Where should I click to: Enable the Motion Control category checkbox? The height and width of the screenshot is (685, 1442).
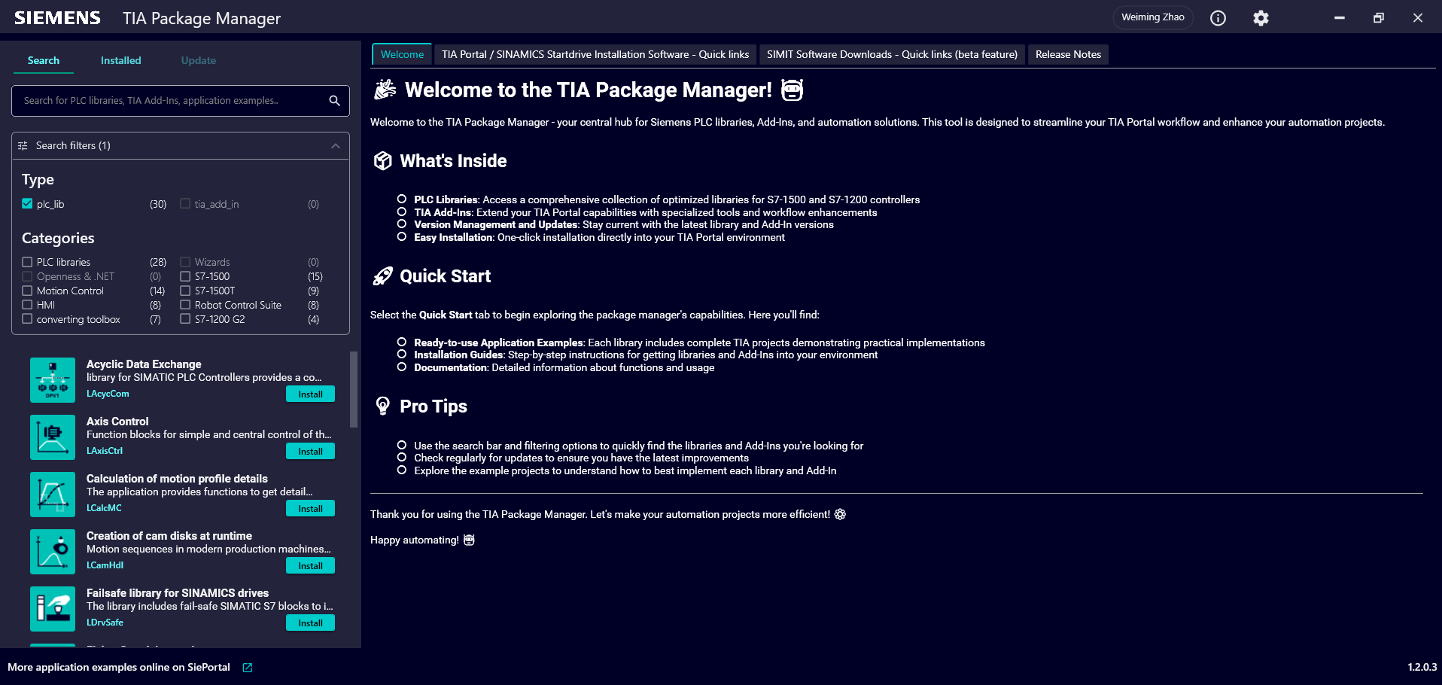(x=28, y=291)
